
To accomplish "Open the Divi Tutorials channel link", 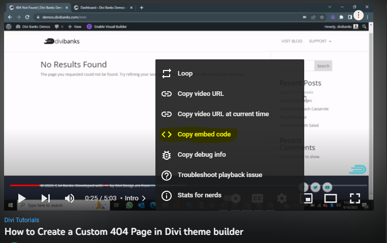I will pos(22,220).
